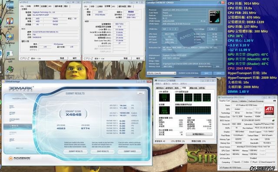Click the SAVE RESULTS button in 3DMark Vantage
The height and width of the screenshot is (172, 278).
[x=103, y=152]
